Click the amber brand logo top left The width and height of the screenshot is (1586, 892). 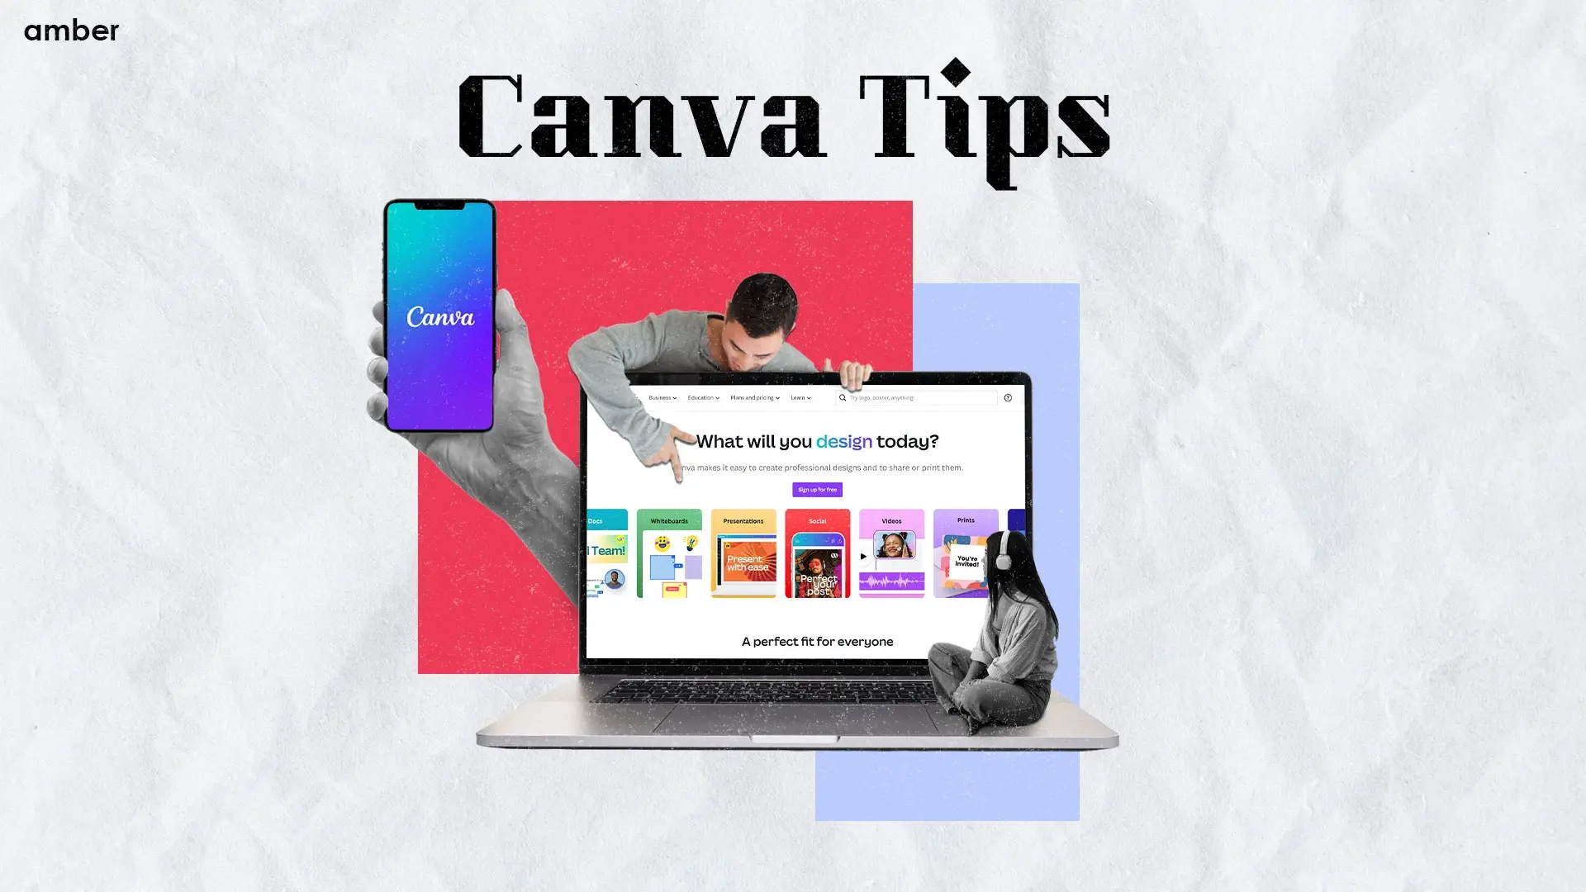[x=72, y=30]
